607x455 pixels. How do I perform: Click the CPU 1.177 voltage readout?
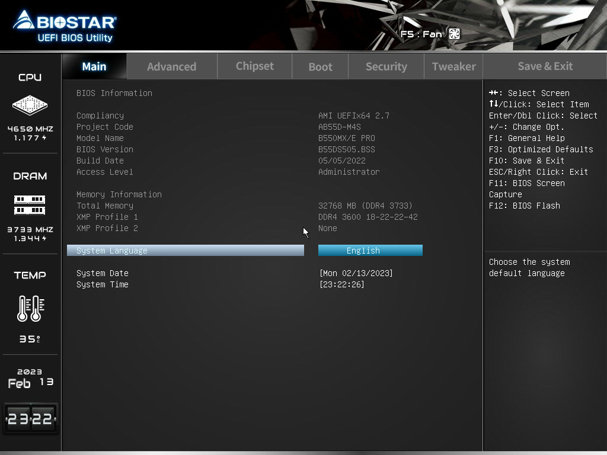tap(30, 138)
